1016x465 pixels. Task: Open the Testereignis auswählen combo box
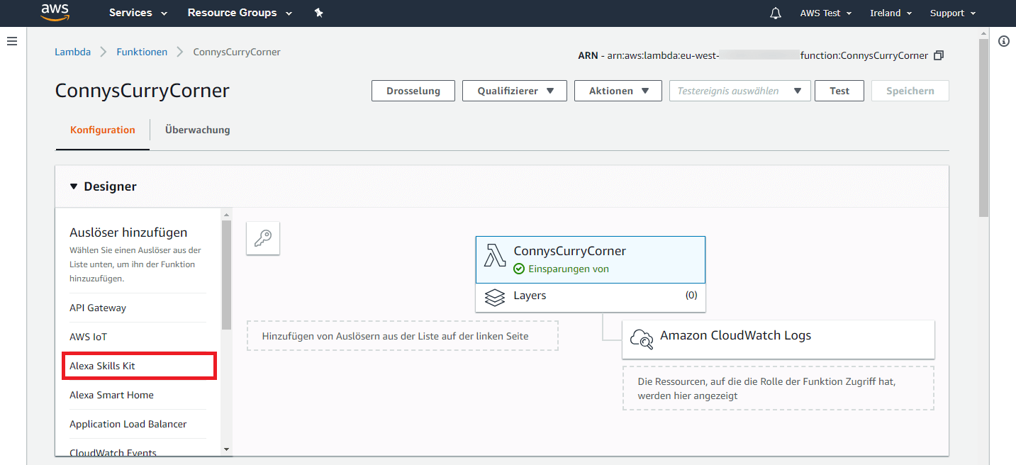pyautogui.click(x=740, y=91)
